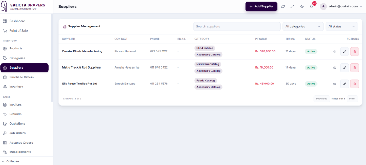View Coastal Blinds Manufacturing via eye icon
This screenshot has height=165, width=366.
tap(334, 51)
